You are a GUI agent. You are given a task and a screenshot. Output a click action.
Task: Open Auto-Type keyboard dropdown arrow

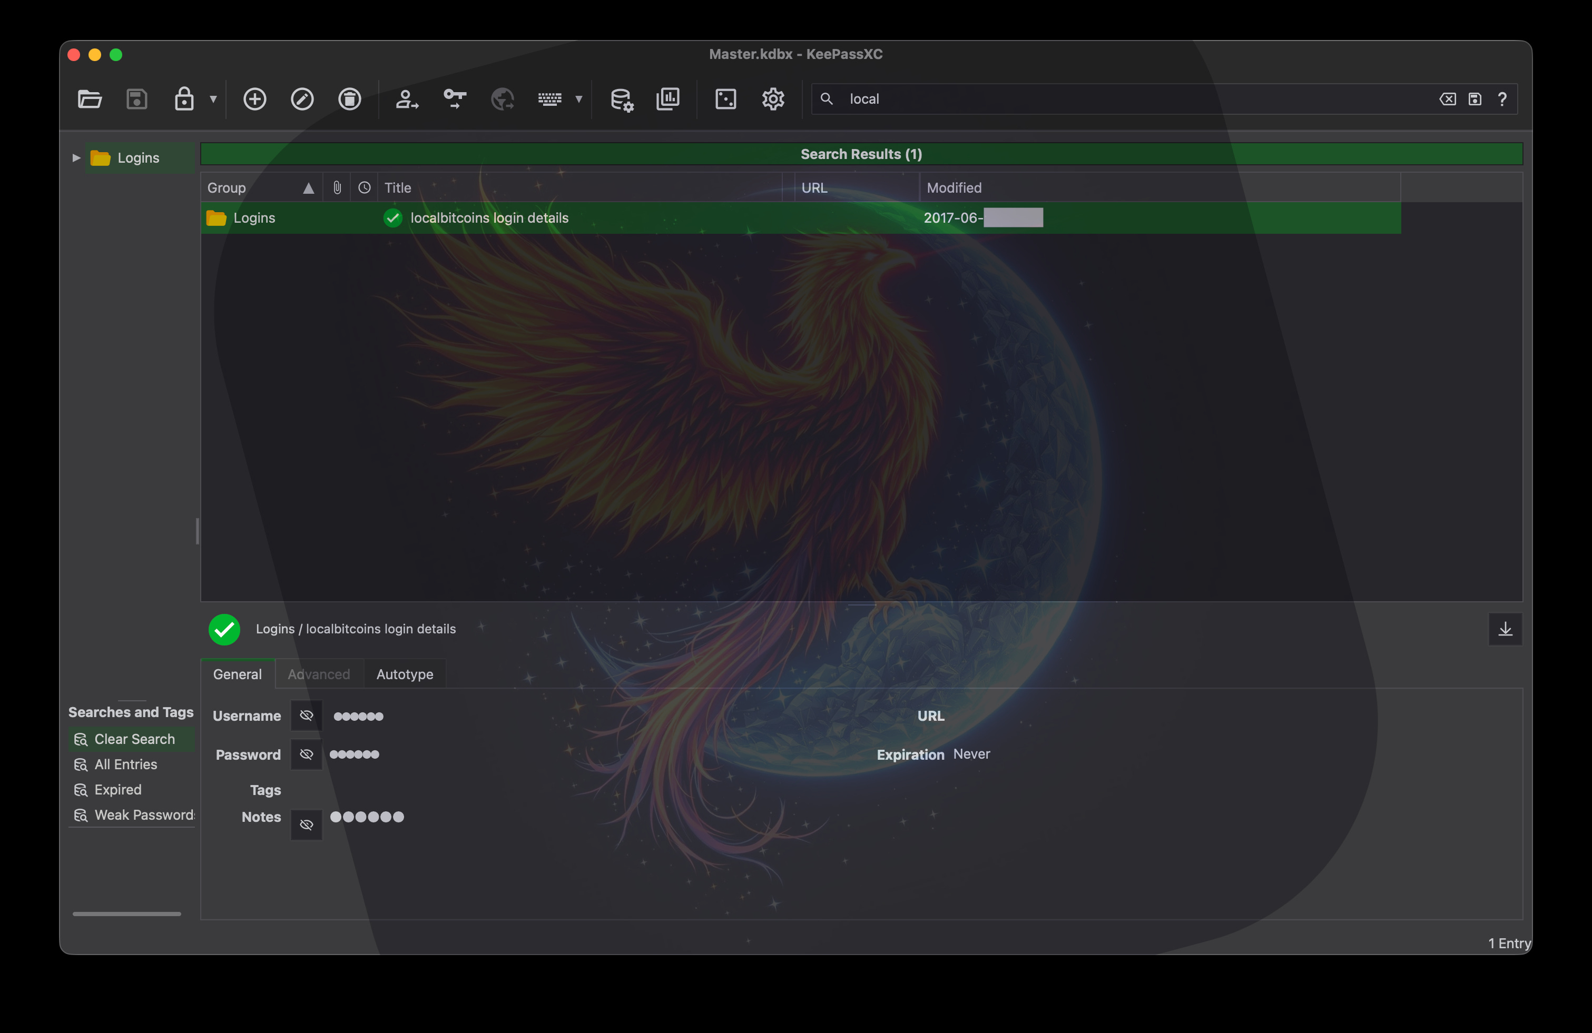(578, 99)
